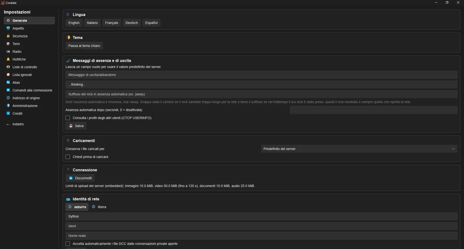The image size is (464, 249).
Task: Click the globe icon beside Indirizzo di origine
Action: tap(8, 98)
